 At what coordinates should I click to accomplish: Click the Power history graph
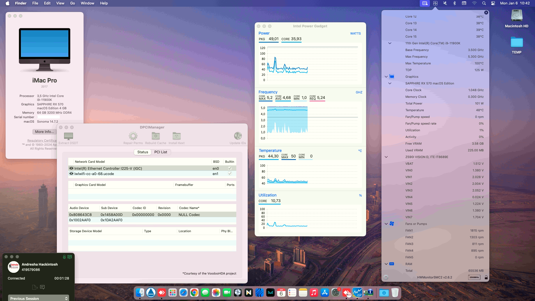310,64
